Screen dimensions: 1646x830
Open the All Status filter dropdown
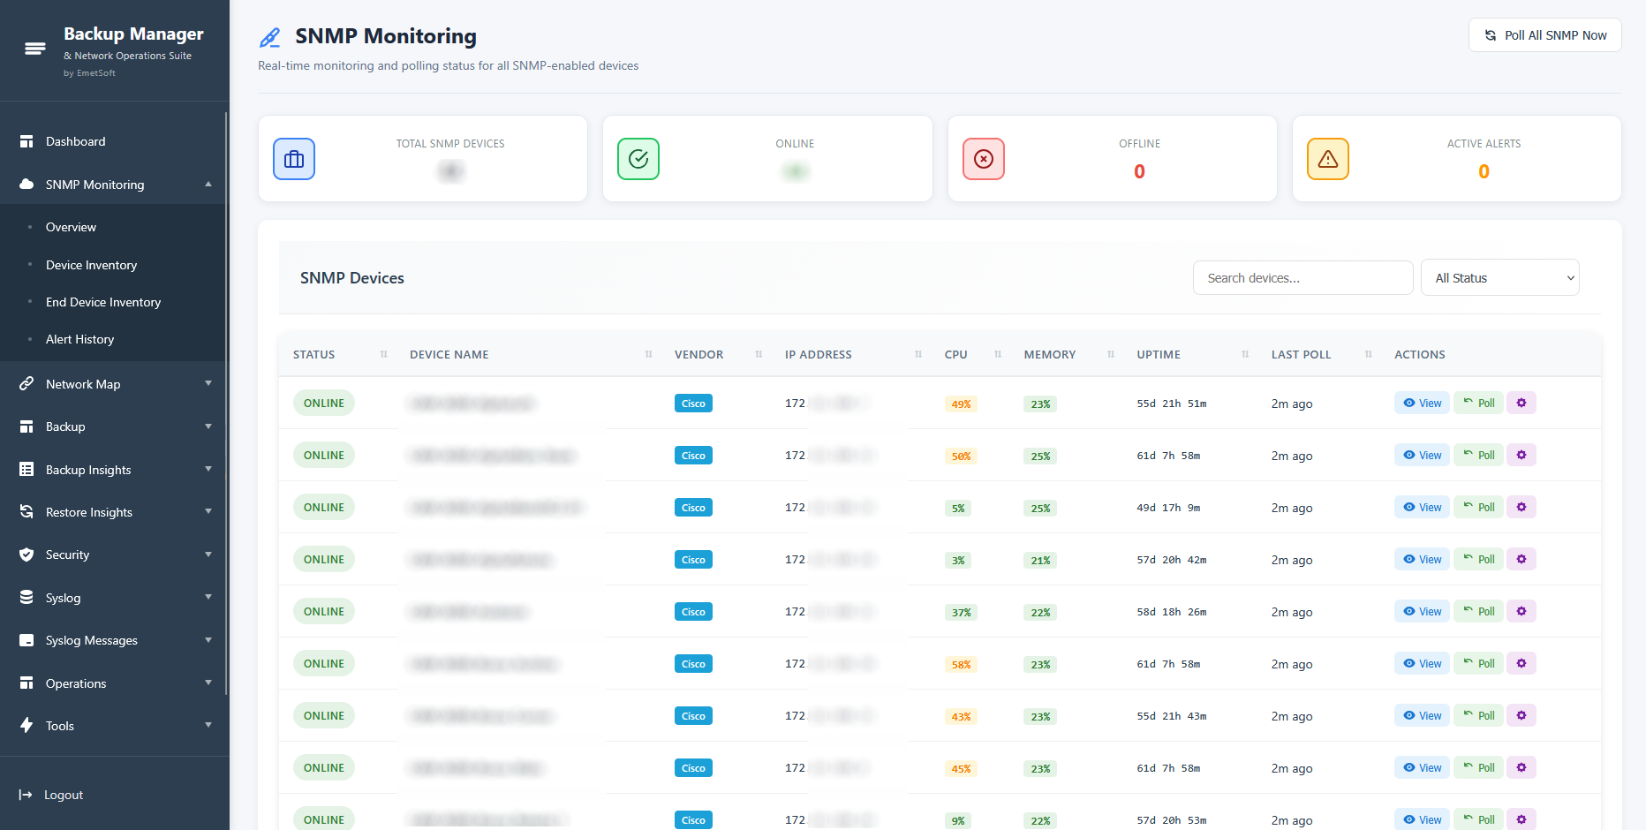[1499, 277]
